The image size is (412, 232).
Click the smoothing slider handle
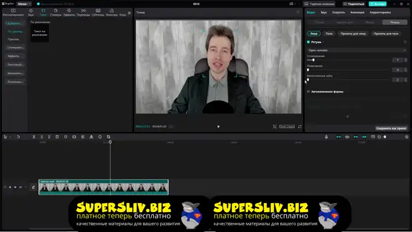tap(314, 60)
